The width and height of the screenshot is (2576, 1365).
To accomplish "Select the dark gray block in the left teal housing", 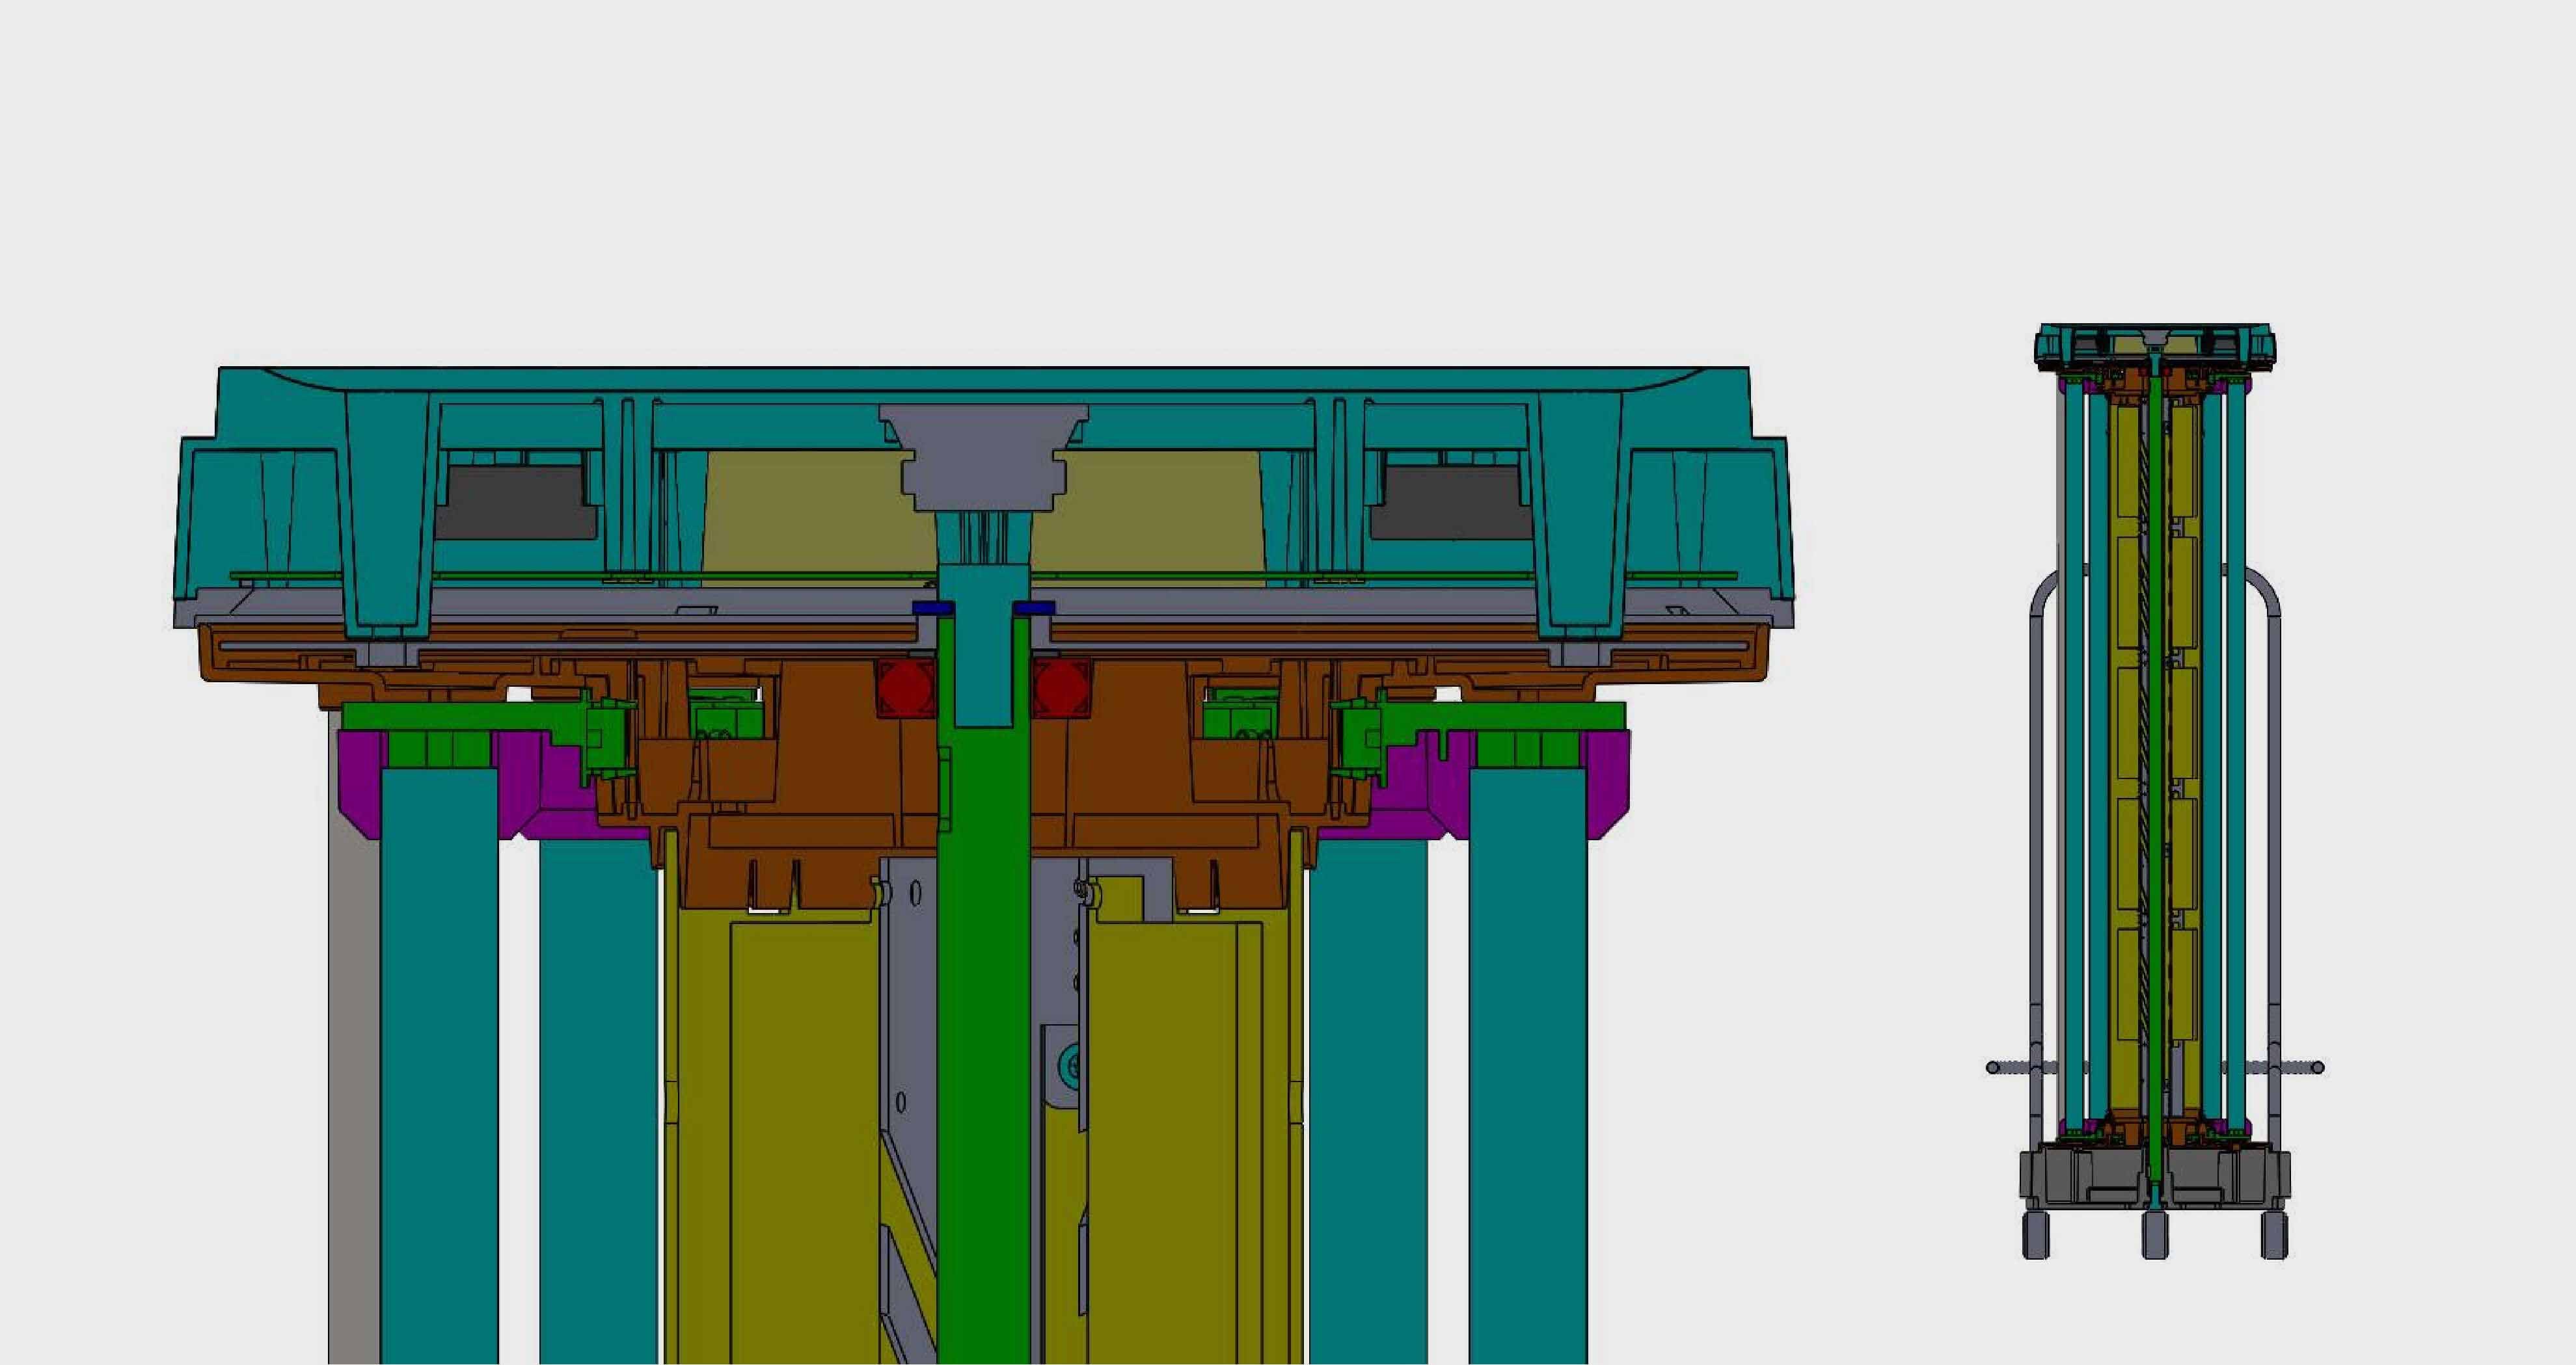I will tap(517, 503).
